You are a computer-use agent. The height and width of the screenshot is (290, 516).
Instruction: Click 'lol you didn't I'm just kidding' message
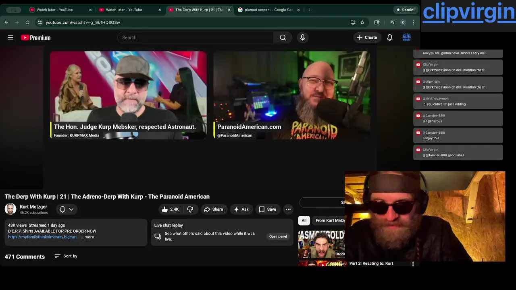click(x=444, y=104)
